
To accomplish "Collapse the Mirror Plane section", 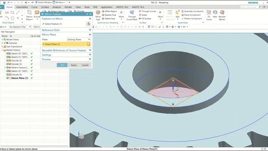I will 90,34.
